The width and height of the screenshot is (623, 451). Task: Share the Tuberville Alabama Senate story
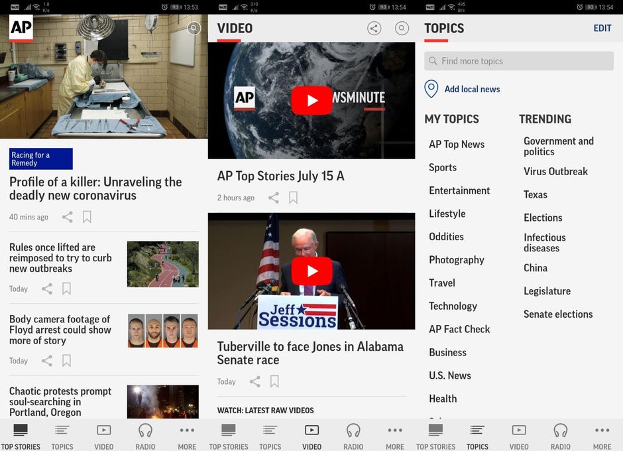click(255, 381)
